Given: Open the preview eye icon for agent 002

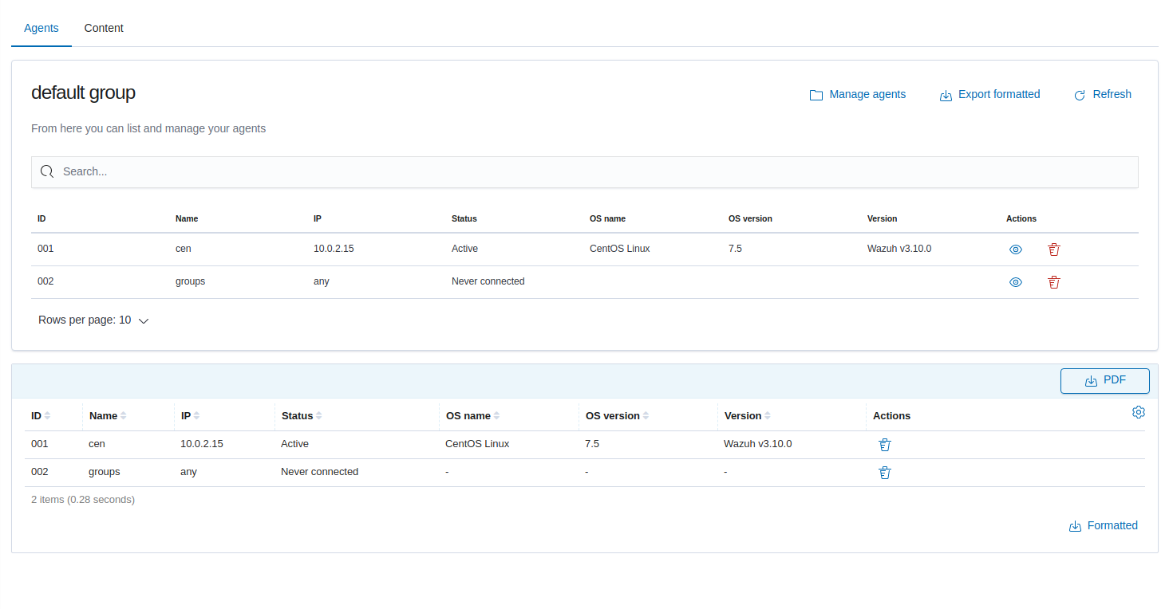Looking at the screenshot, I should (x=1015, y=281).
